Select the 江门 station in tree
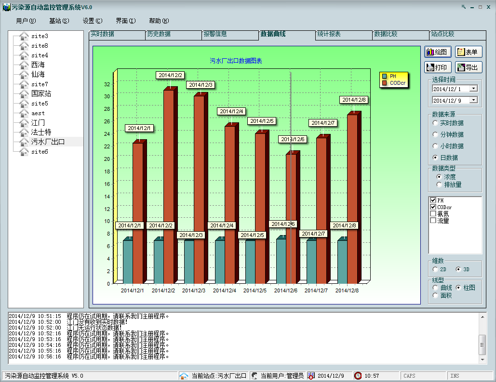This screenshot has width=496, height=382. coord(38,123)
